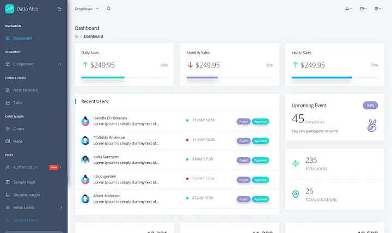Click the Authentication lock icon
This screenshot has width=392, height=233.
(x=8, y=167)
